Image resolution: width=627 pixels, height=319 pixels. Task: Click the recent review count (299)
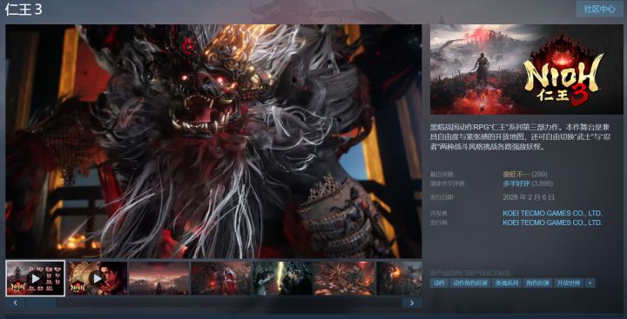(539, 175)
